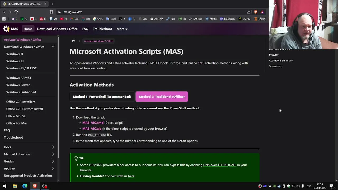
Task: Click the Windows Security shield tray icon
Action: coord(288,186)
